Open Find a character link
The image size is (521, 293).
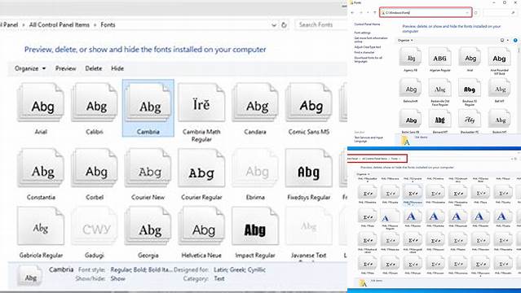[x=364, y=52]
